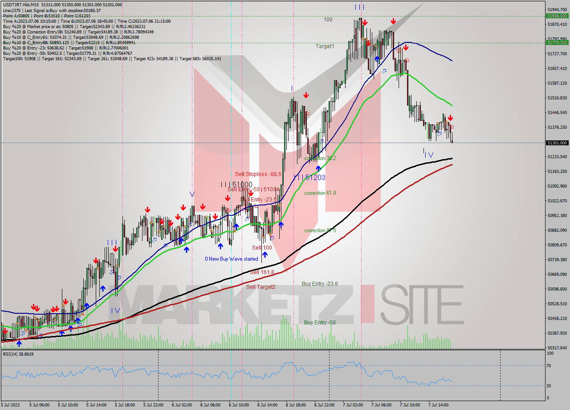Select the 'Correction Entry38: 51240.69' line
Viewport: 570px width, 410px height.
pos(78,32)
